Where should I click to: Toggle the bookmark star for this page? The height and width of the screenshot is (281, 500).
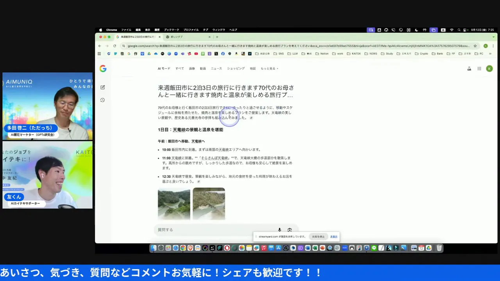coord(475,46)
